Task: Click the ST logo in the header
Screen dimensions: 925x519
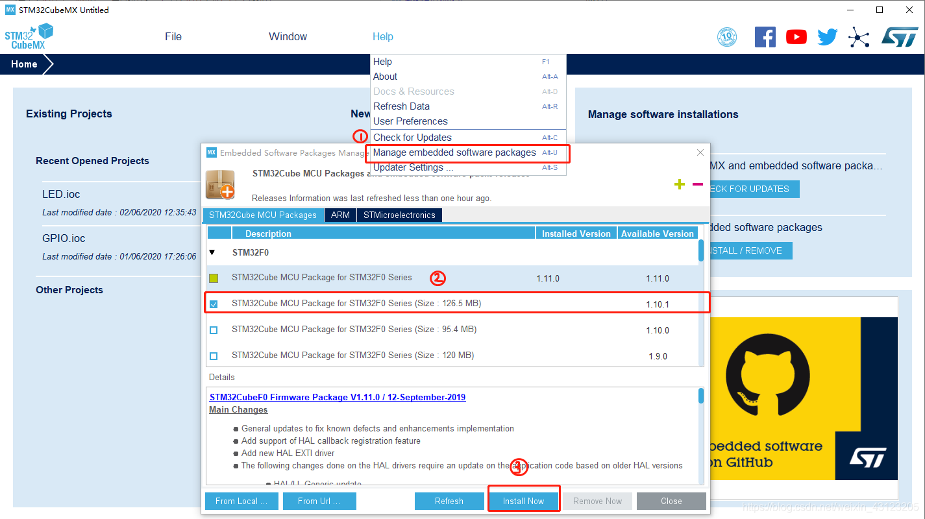Action: point(900,37)
